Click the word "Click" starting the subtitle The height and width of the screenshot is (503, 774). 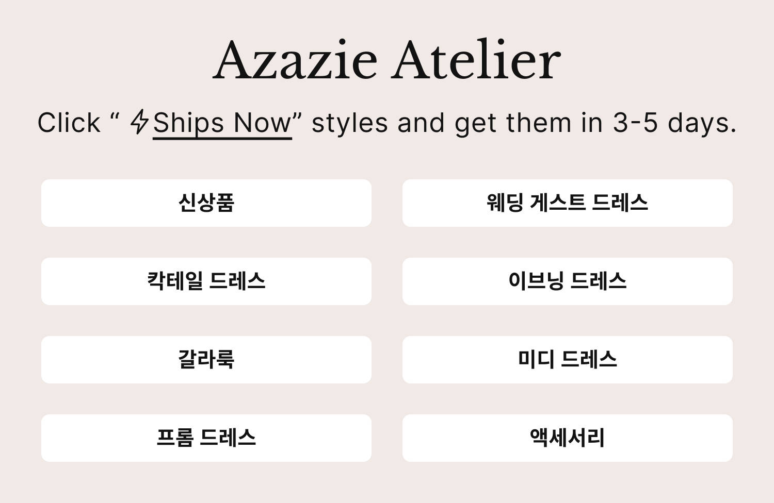(69, 123)
